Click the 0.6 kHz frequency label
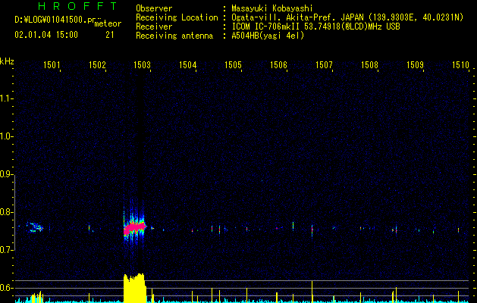Viewport: 477px width, 303px height. 7,288
